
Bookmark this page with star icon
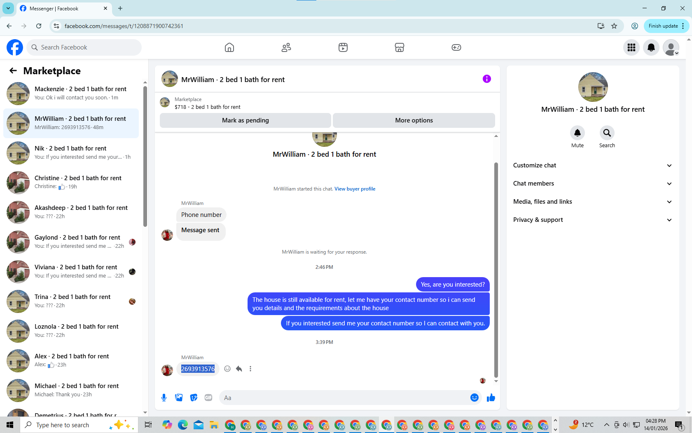(614, 26)
